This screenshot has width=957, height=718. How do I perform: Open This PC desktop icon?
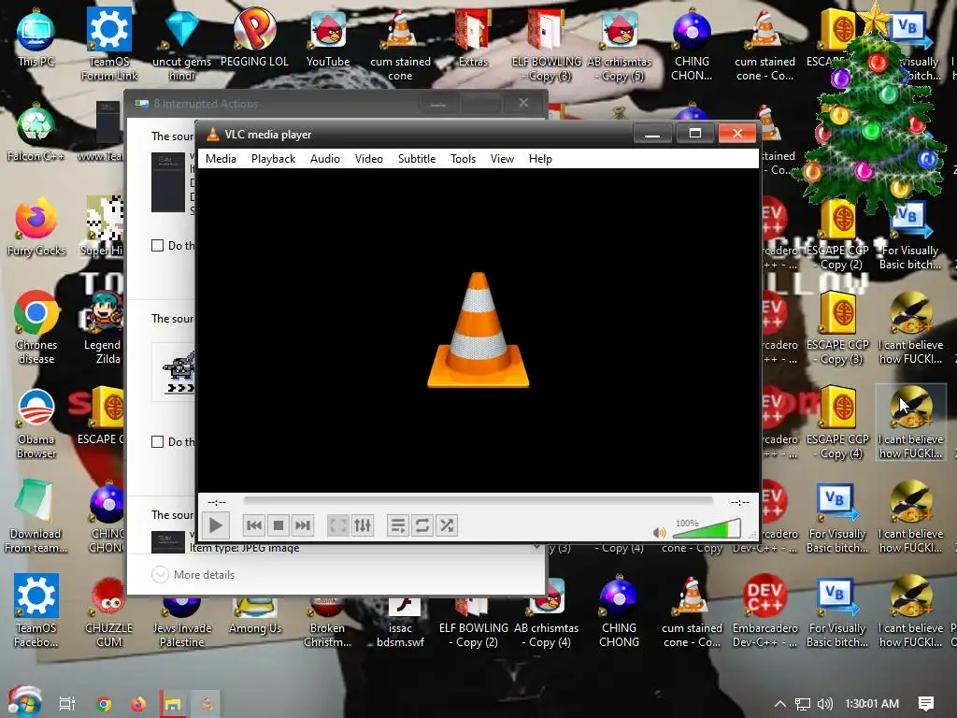(36, 36)
